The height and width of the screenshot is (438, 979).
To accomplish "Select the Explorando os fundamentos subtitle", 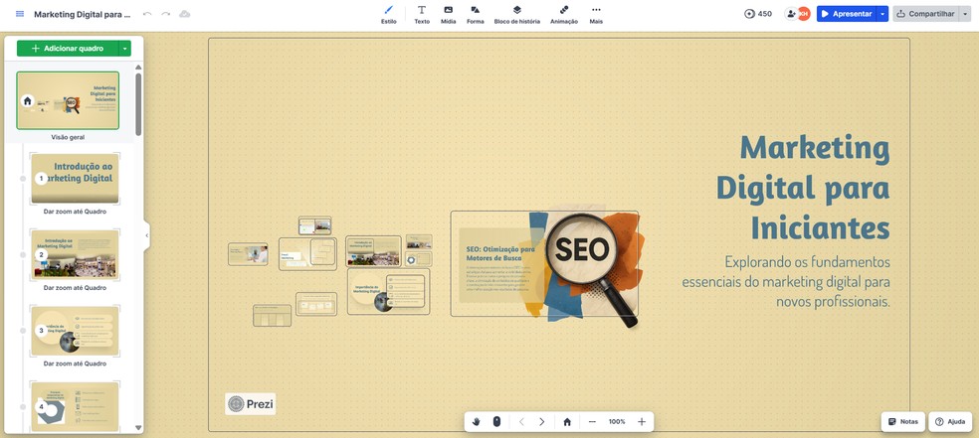I will coord(786,281).
